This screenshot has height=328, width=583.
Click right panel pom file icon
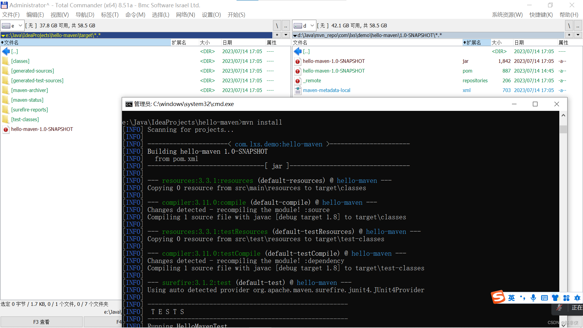coord(298,71)
